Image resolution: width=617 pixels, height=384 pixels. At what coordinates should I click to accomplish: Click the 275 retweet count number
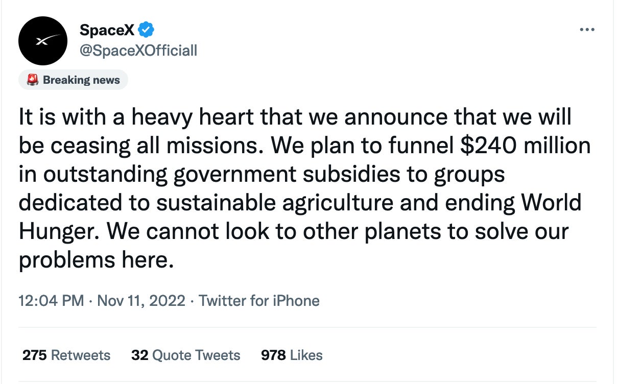(35, 355)
